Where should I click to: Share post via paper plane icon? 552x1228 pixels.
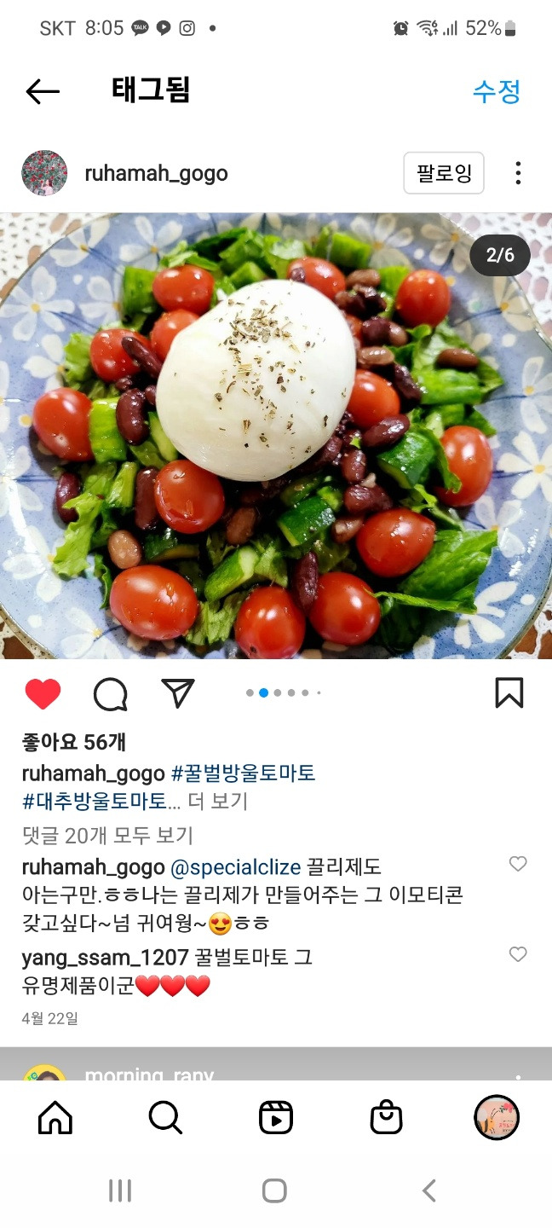click(x=178, y=693)
